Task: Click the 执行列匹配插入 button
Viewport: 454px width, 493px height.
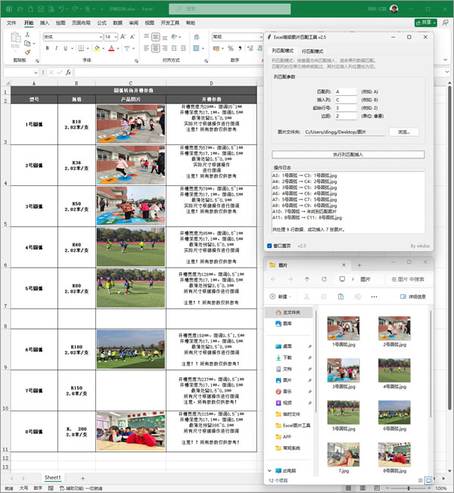Action: point(347,154)
